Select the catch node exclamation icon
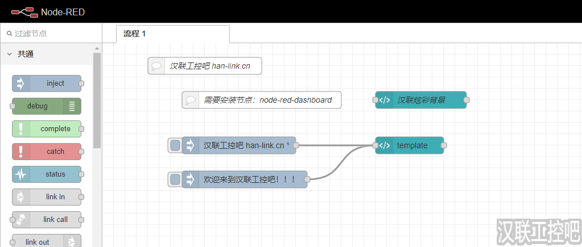Image resolution: width=582 pixels, height=247 pixels. pos(21,152)
